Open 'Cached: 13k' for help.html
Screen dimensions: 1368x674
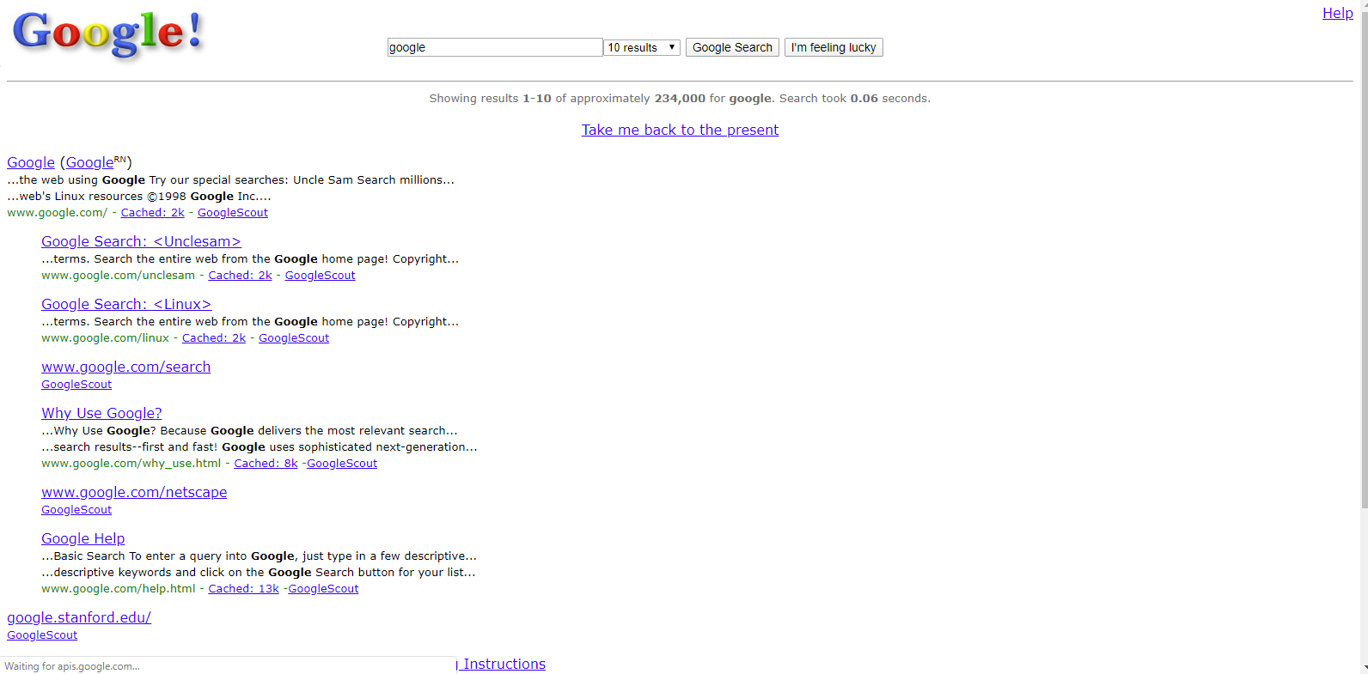[244, 589]
